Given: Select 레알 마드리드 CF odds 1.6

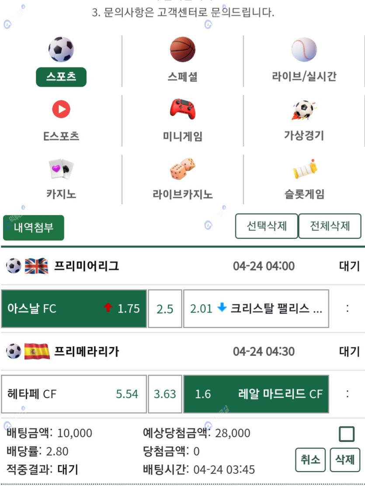Looking at the screenshot, I should click(x=256, y=394).
